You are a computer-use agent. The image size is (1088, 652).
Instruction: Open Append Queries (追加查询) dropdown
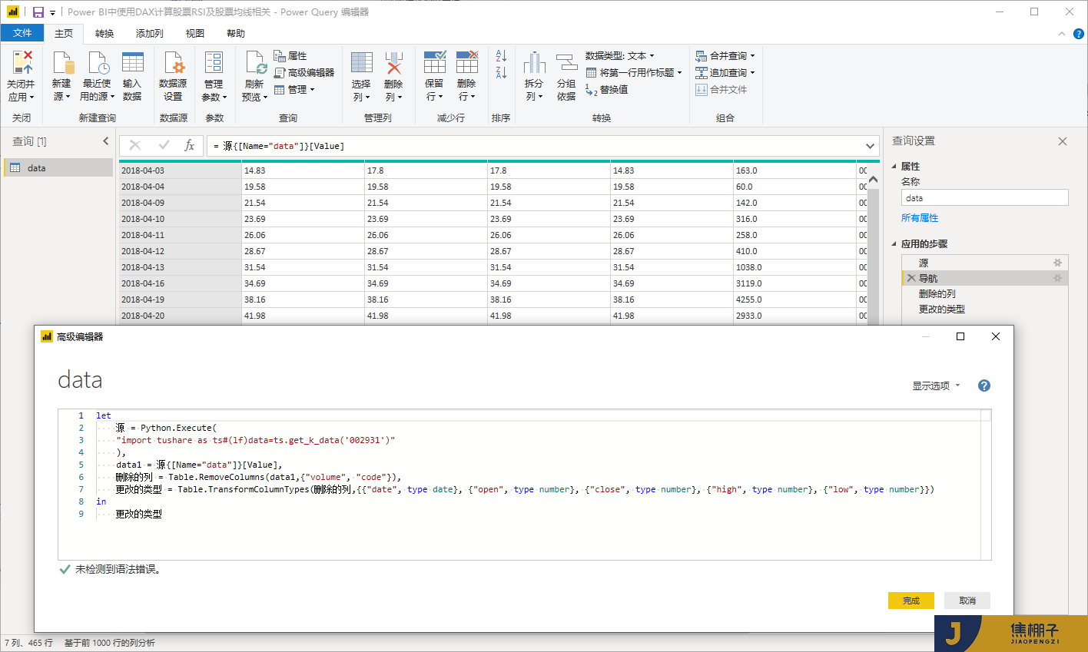coord(725,73)
